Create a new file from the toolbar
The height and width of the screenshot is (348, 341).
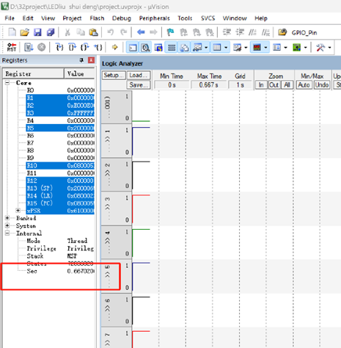pyautogui.click(x=12, y=32)
